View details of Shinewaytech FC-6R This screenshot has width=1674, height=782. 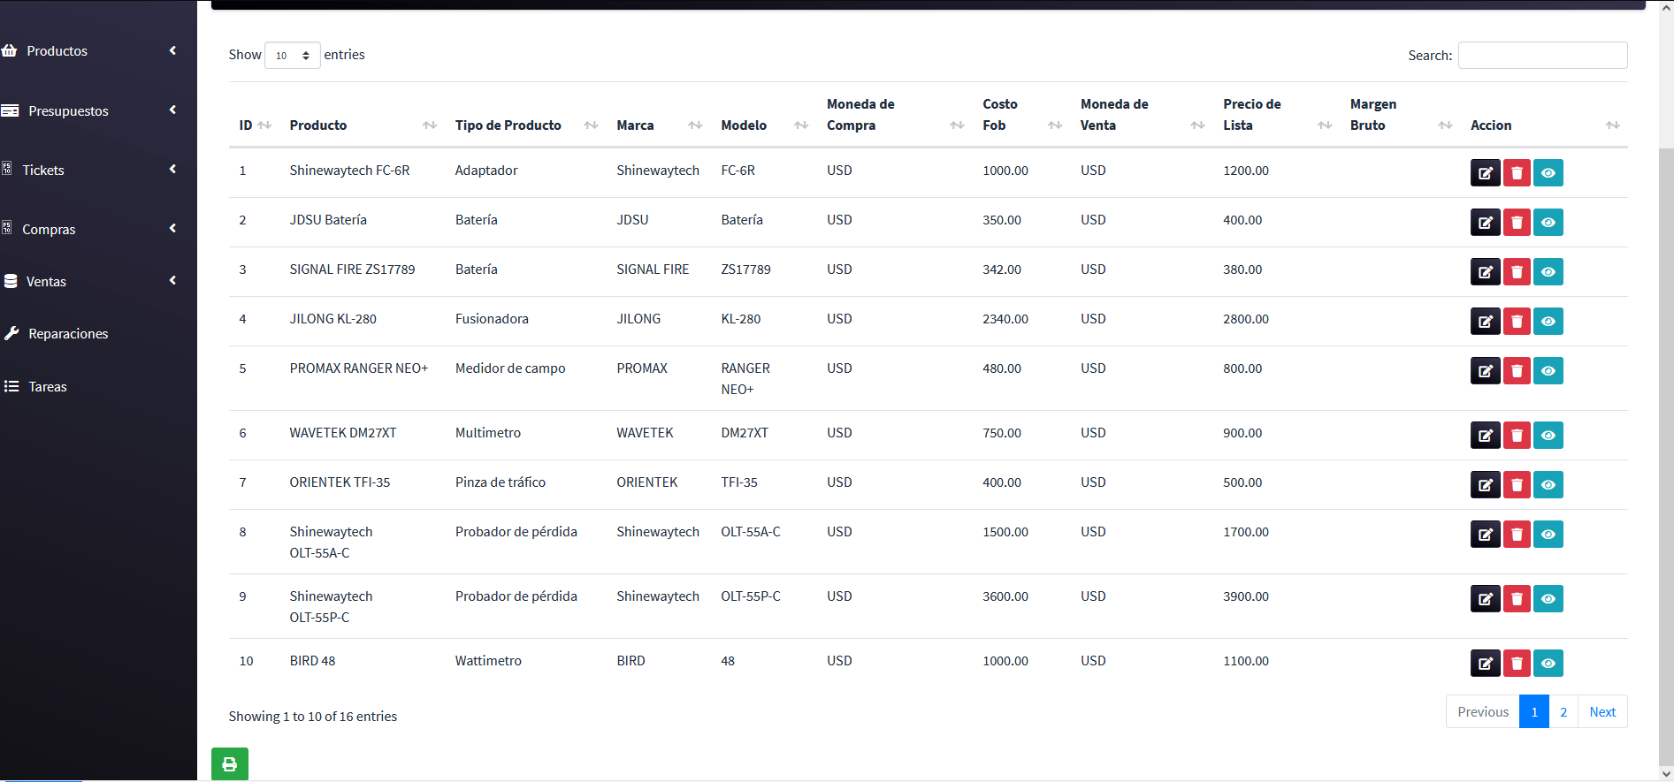(1548, 173)
